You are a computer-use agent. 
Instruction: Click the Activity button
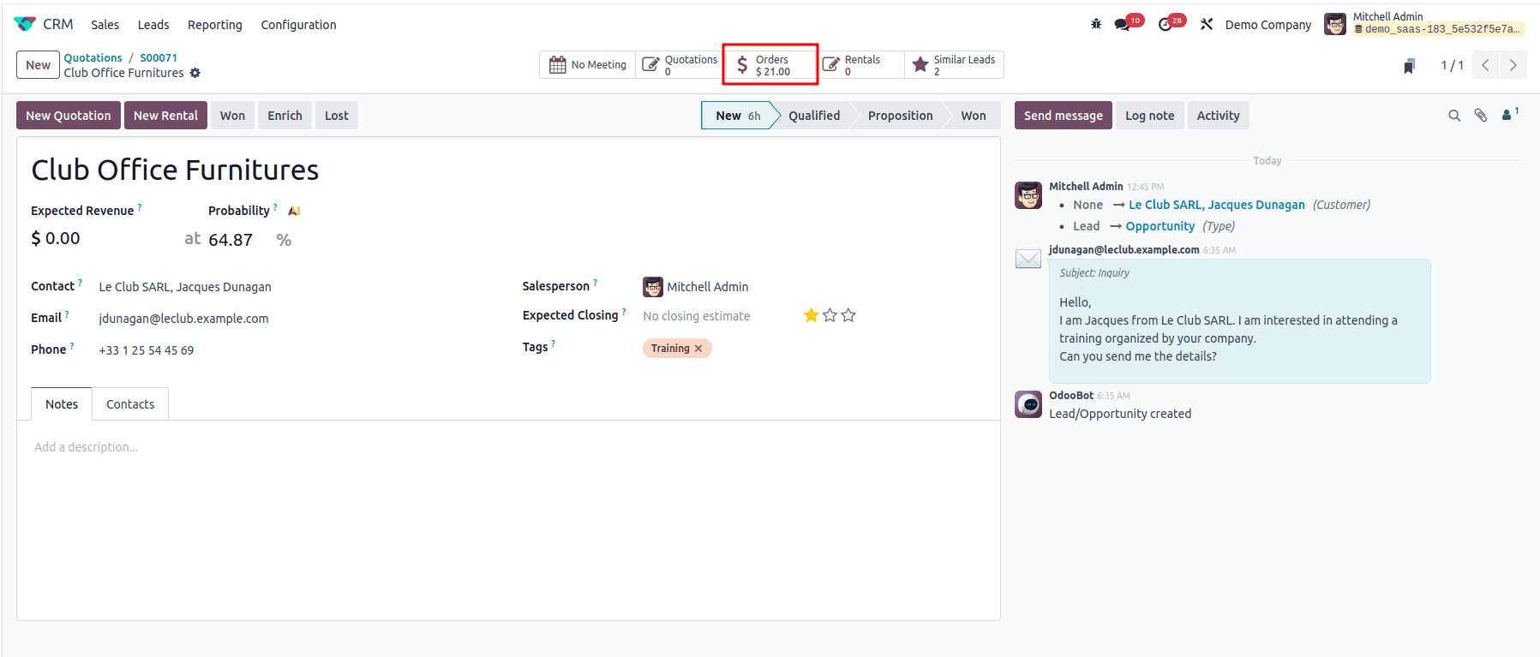(x=1218, y=116)
